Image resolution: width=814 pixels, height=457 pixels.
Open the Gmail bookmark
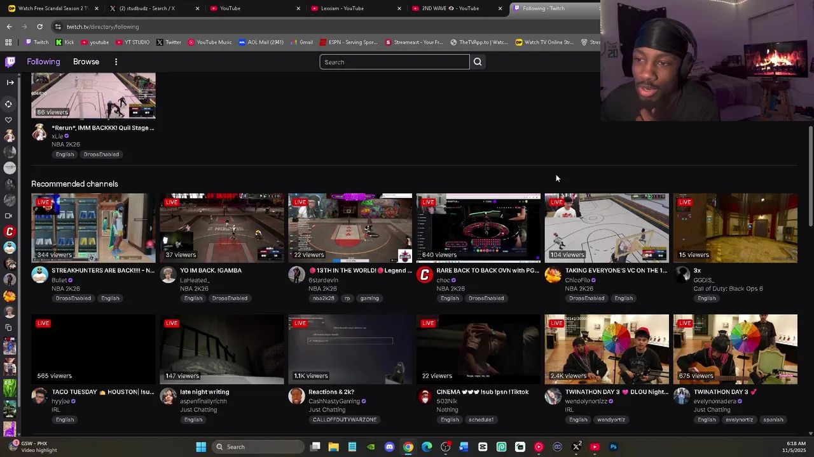click(x=301, y=43)
